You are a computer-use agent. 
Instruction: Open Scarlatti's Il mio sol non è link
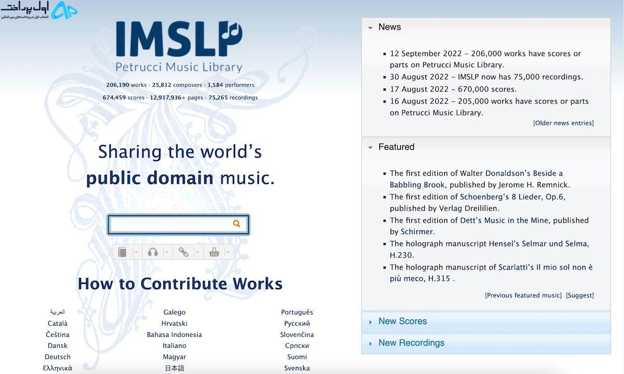click(491, 273)
